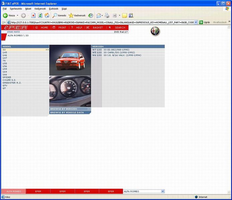Screen dimensions: 232x200
Task: Click the Ugrás go button
Action: pos(205,22)
